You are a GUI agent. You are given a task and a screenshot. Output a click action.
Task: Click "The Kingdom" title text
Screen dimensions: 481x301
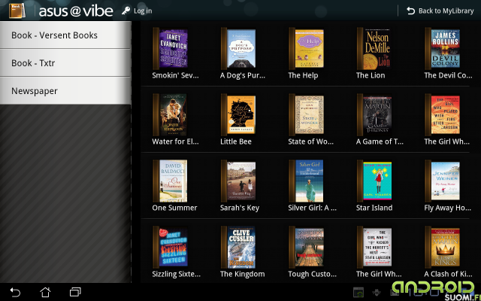[x=242, y=274]
